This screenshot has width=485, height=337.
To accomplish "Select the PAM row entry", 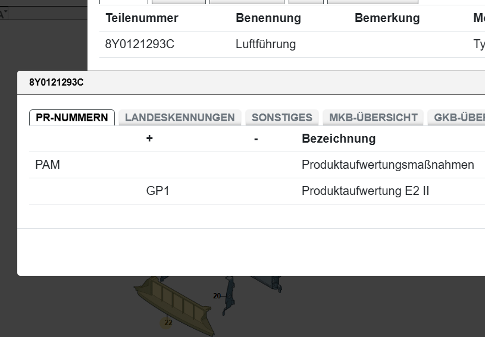I will (48, 165).
